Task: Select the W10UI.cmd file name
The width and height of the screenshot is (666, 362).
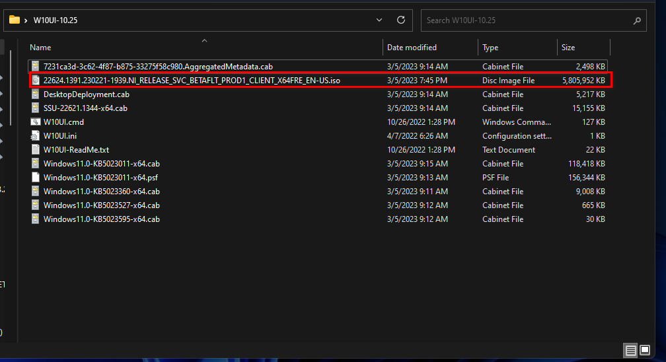Action: pos(63,122)
